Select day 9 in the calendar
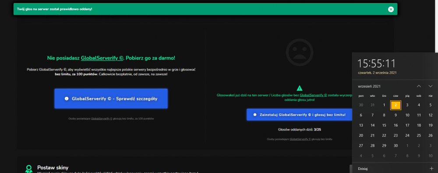 (396, 115)
